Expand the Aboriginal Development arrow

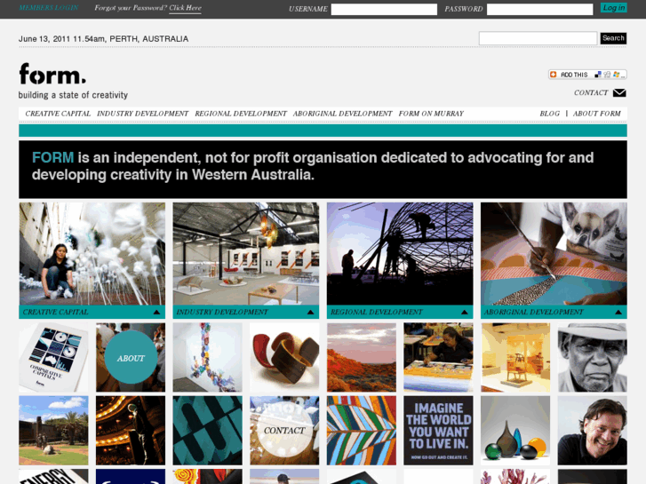(618, 313)
